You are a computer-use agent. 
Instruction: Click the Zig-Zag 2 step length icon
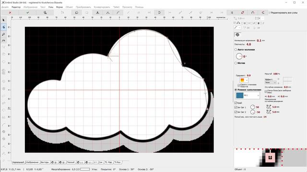coord(269,112)
